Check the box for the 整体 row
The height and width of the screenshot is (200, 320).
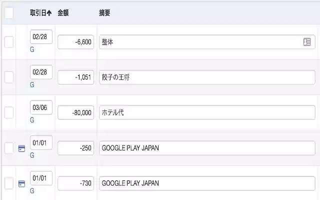pyautogui.click(x=9, y=42)
